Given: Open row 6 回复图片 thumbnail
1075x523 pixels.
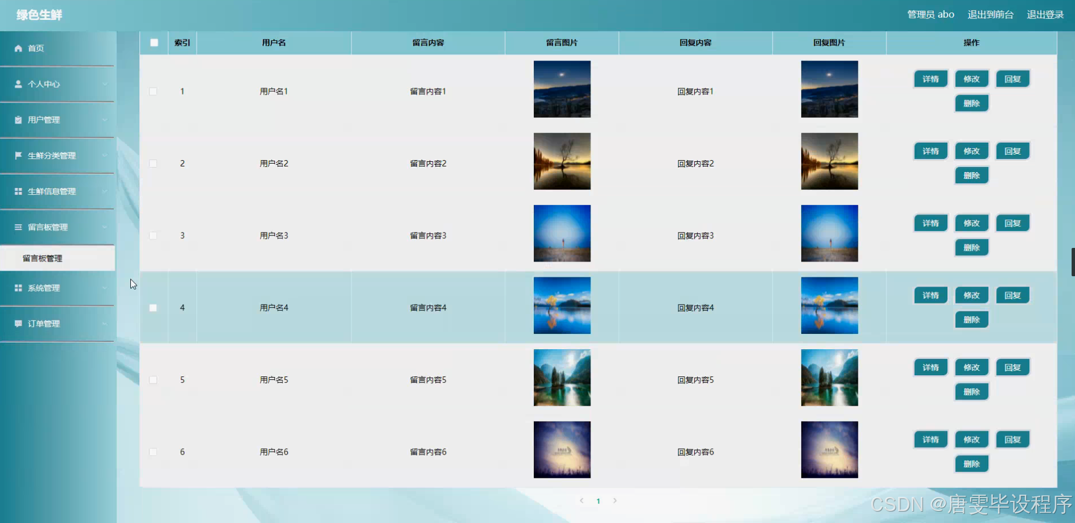Looking at the screenshot, I should [x=830, y=449].
